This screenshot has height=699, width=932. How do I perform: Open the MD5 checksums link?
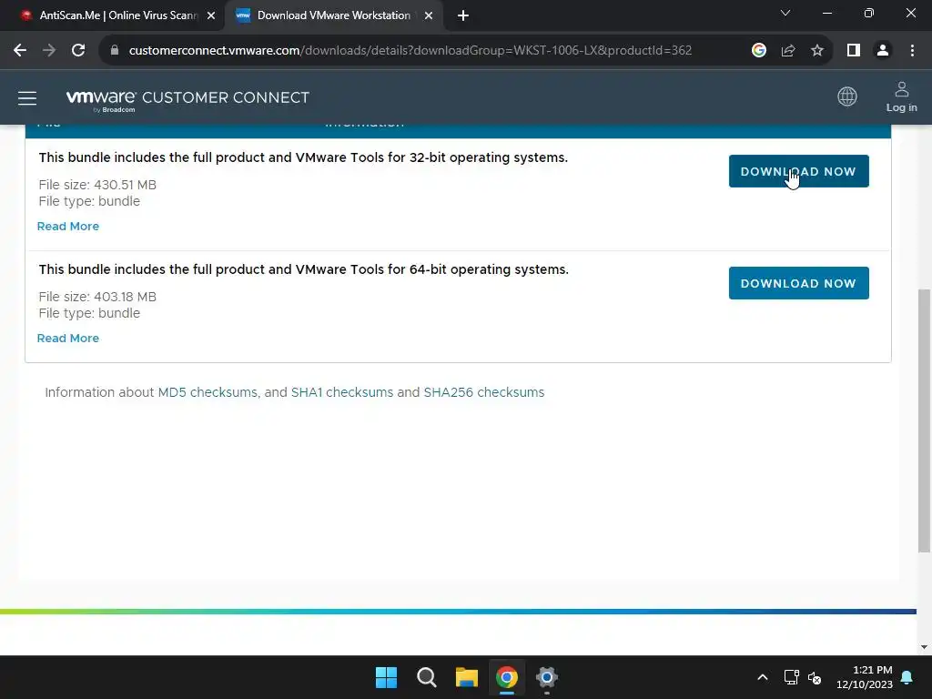(x=208, y=392)
